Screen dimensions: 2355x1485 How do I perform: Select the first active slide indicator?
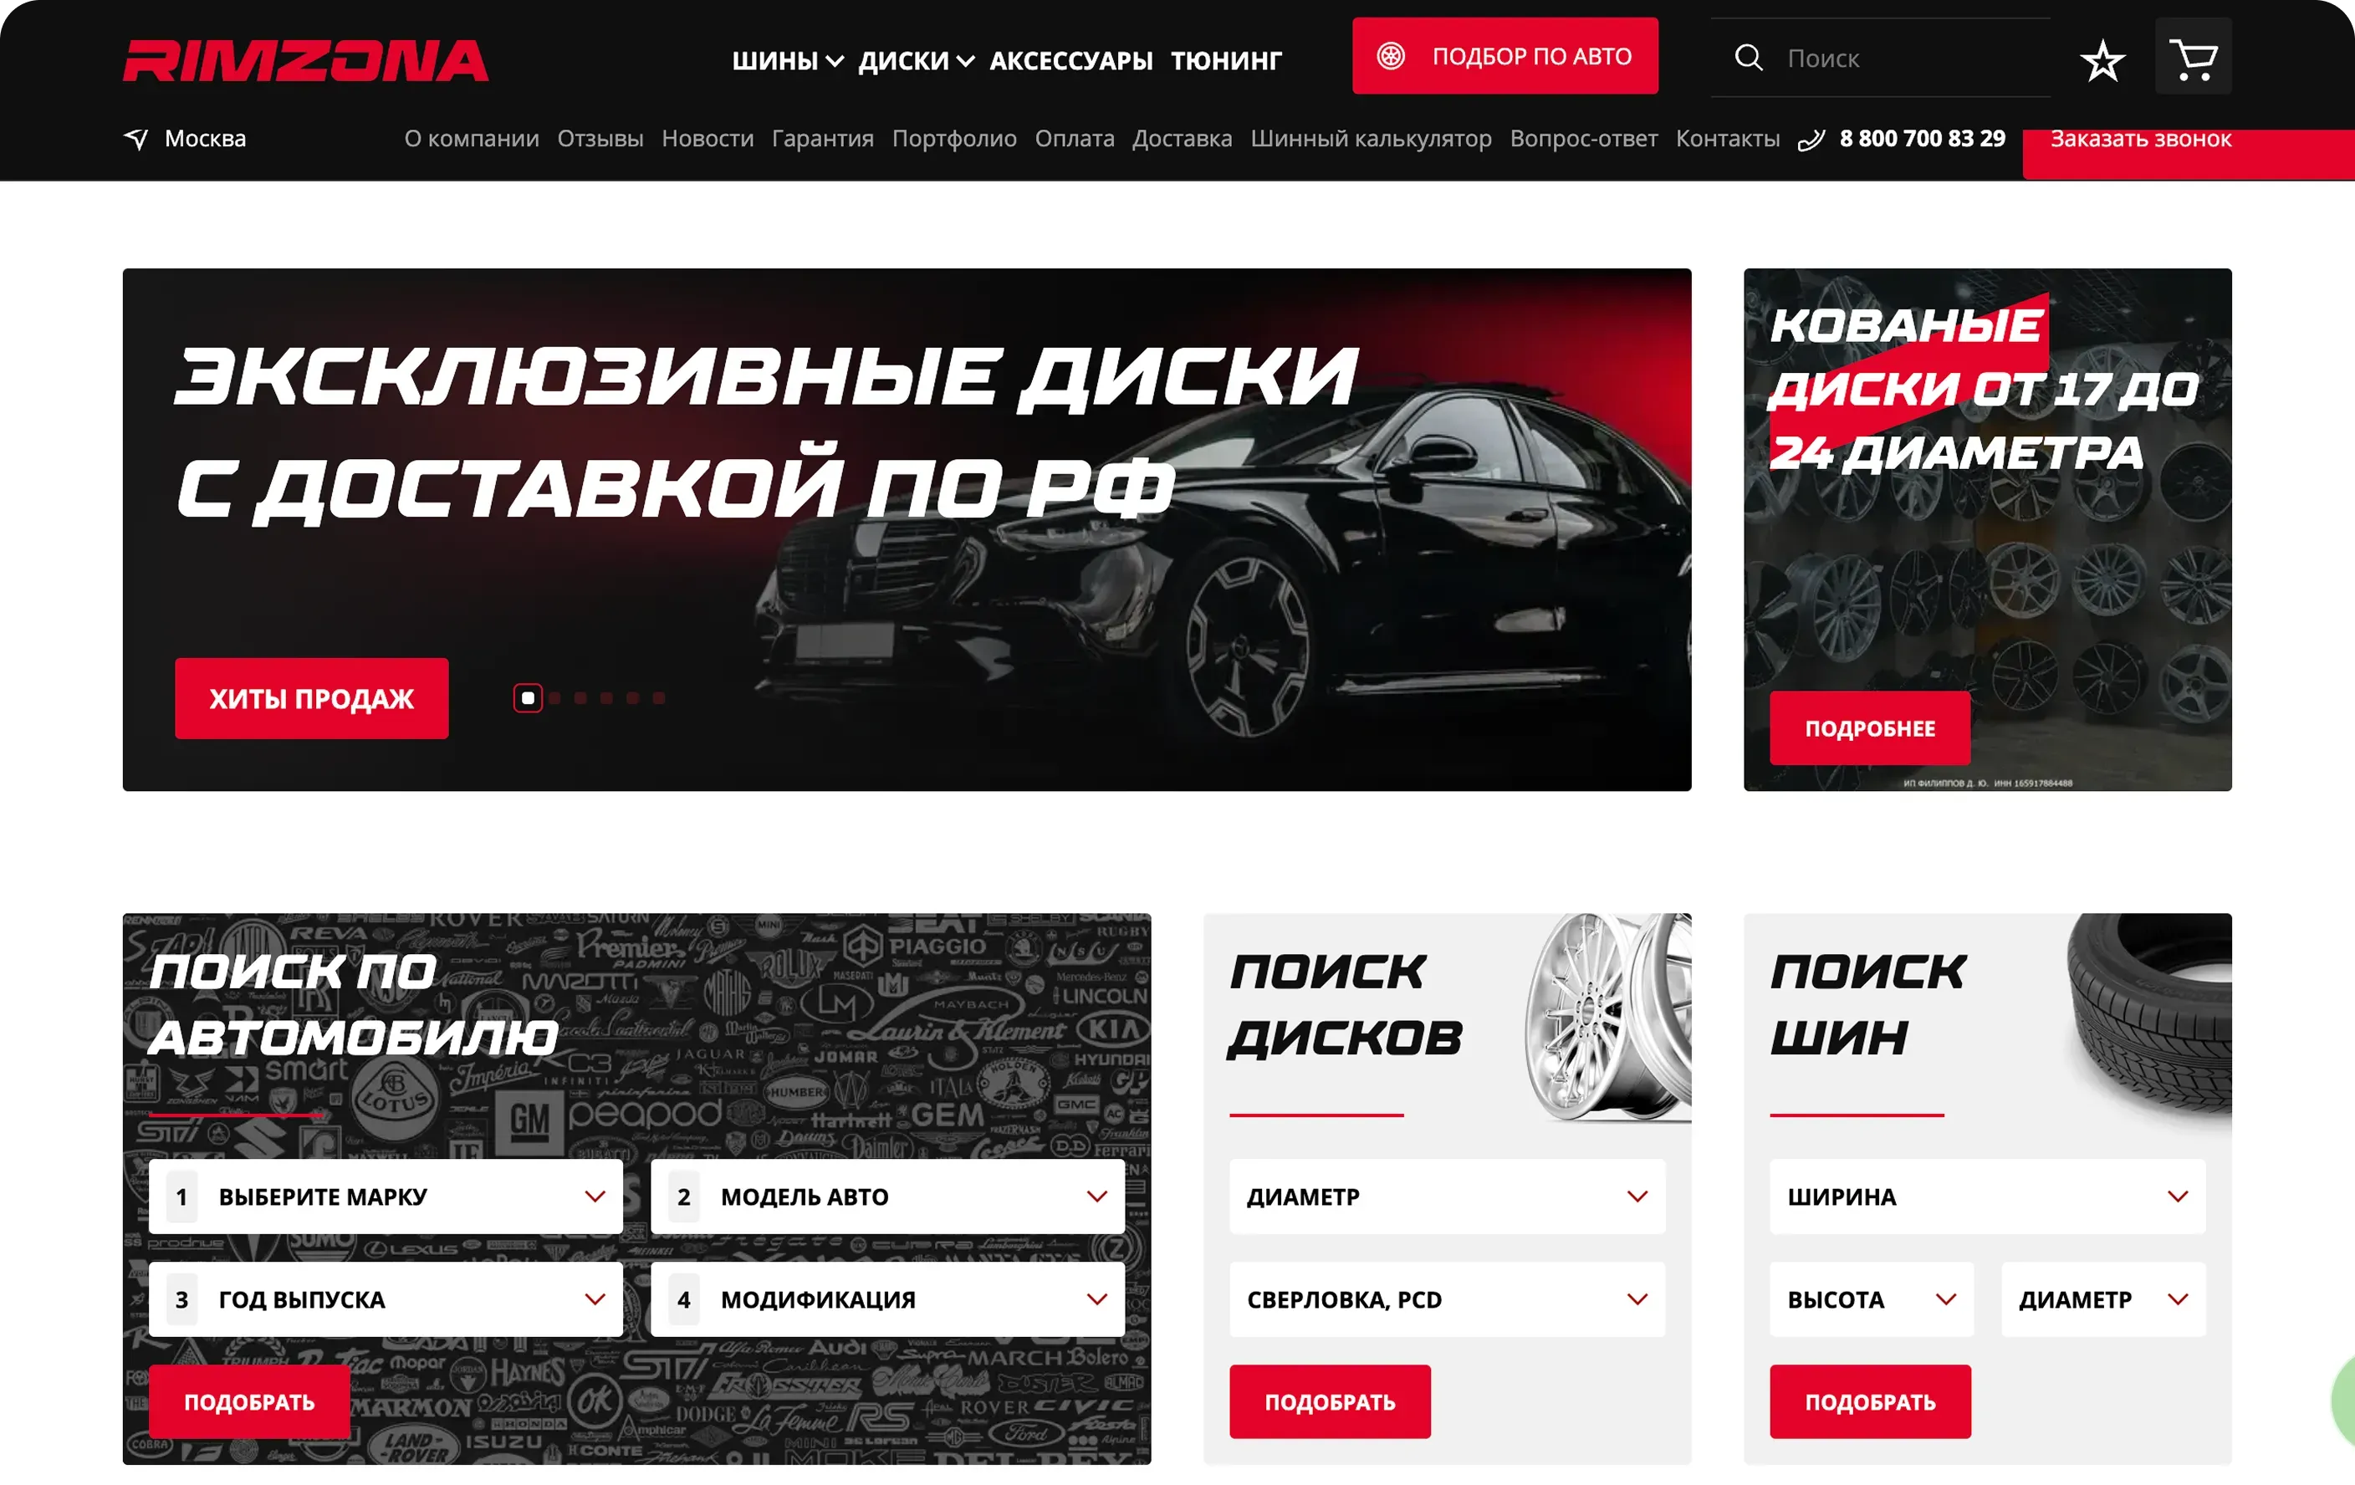(x=528, y=698)
